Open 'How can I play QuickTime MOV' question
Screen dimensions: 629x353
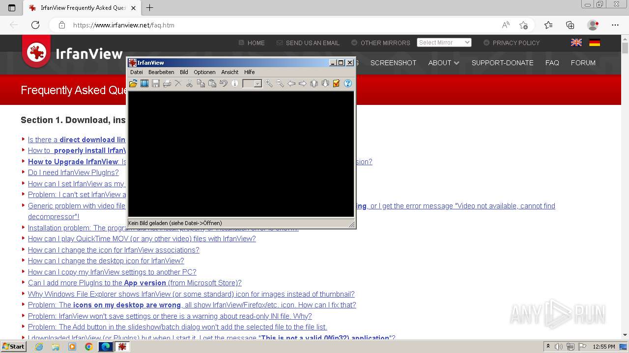pyautogui.click(x=142, y=239)
